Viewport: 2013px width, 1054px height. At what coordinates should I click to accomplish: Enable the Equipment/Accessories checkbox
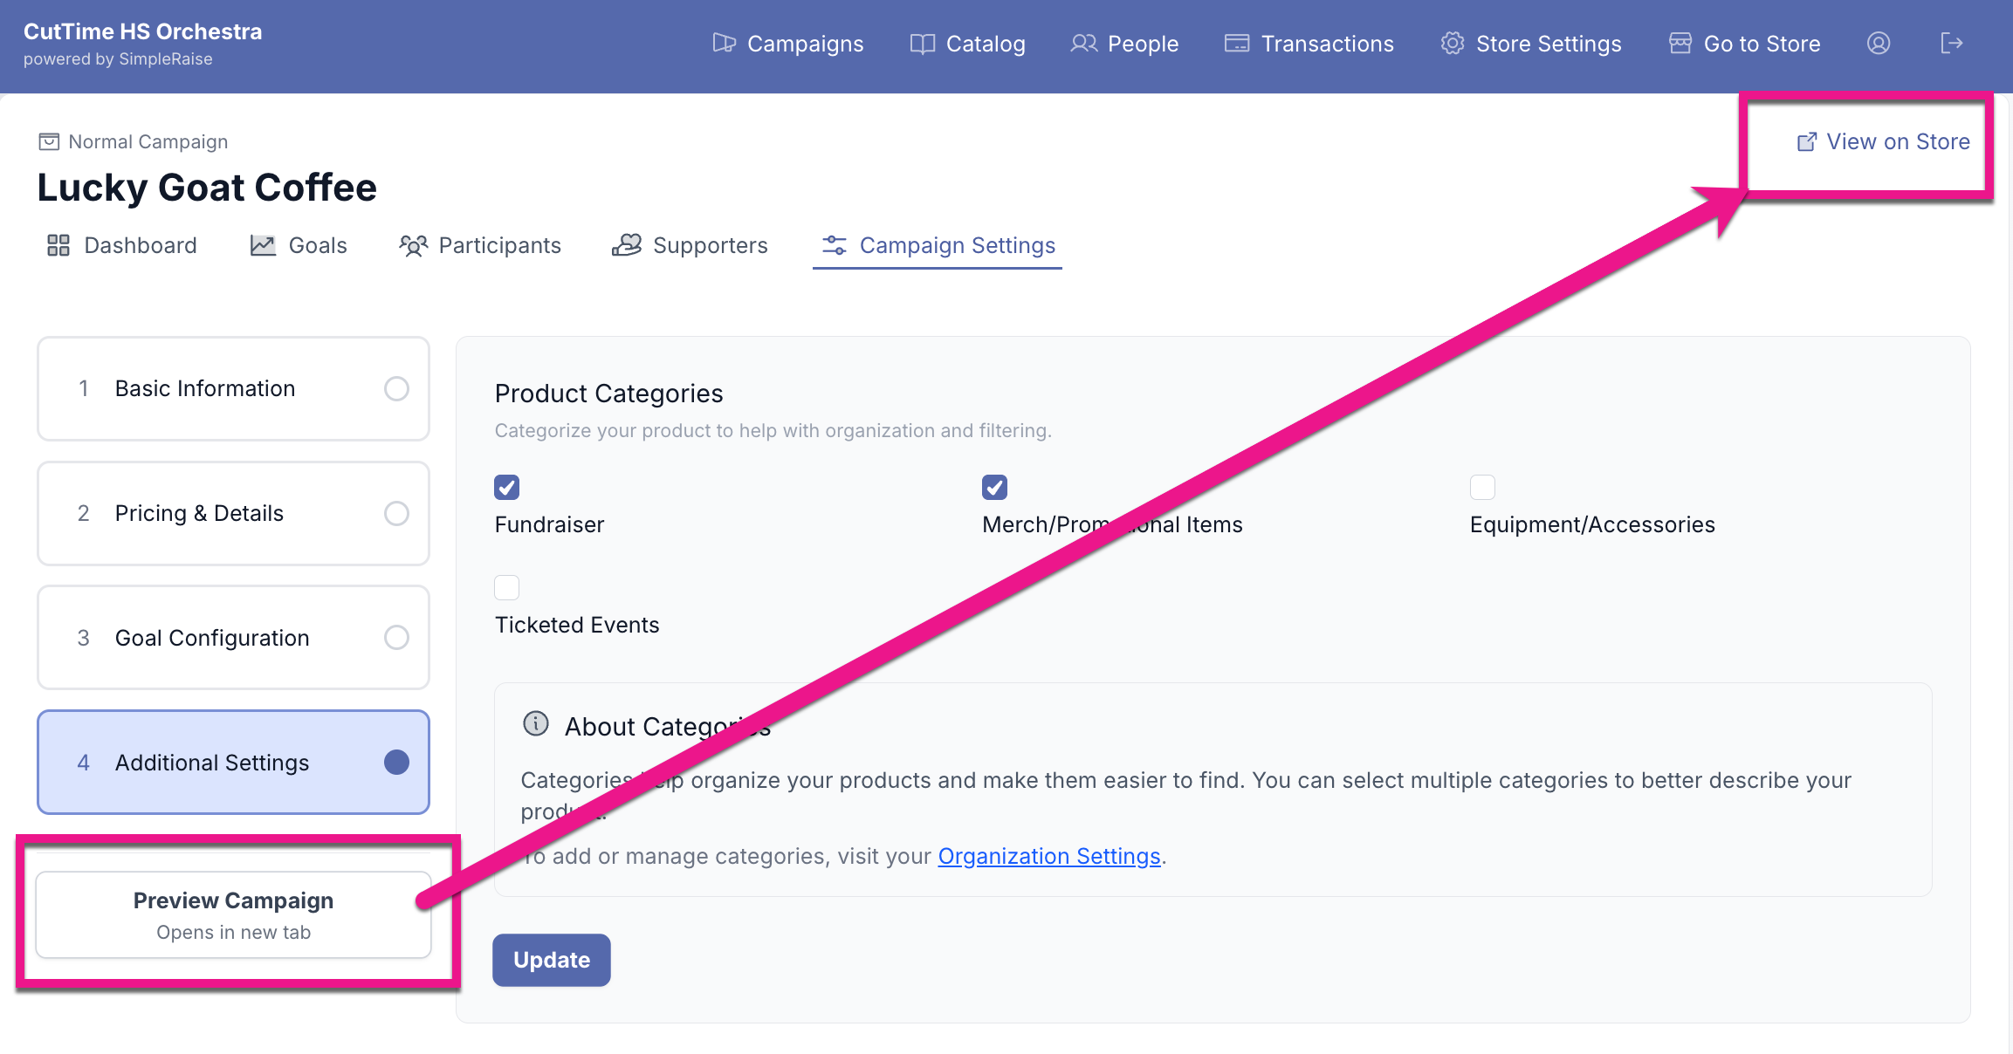(x=1482, y=487)
